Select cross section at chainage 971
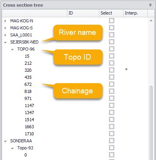 28,98
